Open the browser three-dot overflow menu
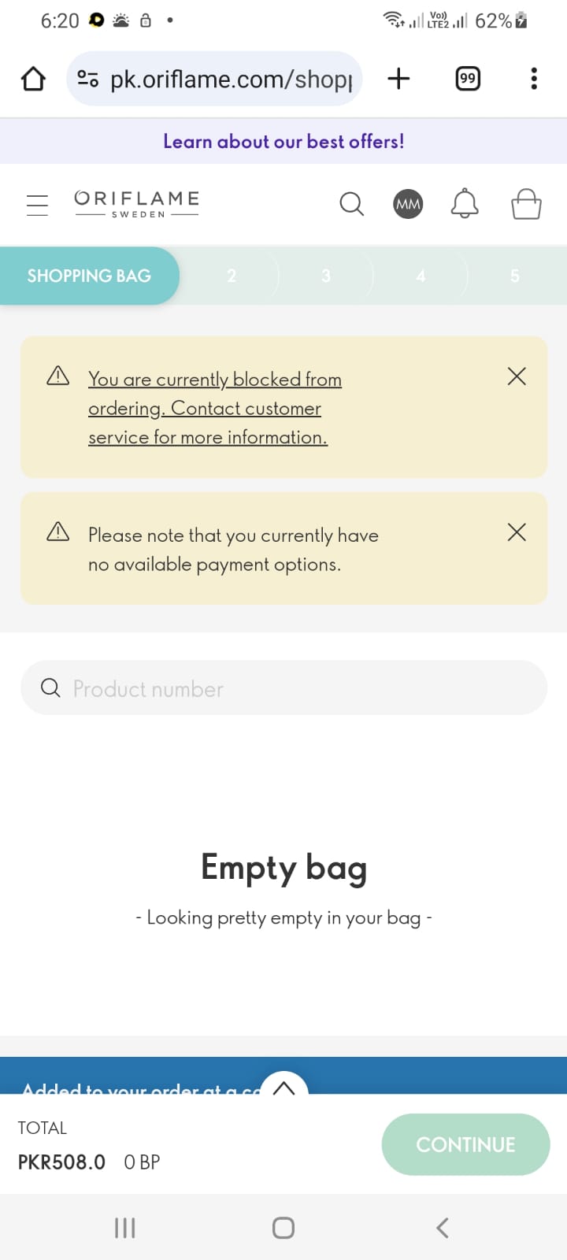The height and width of the screenshot is (1260, 567). tap(534, 78)
